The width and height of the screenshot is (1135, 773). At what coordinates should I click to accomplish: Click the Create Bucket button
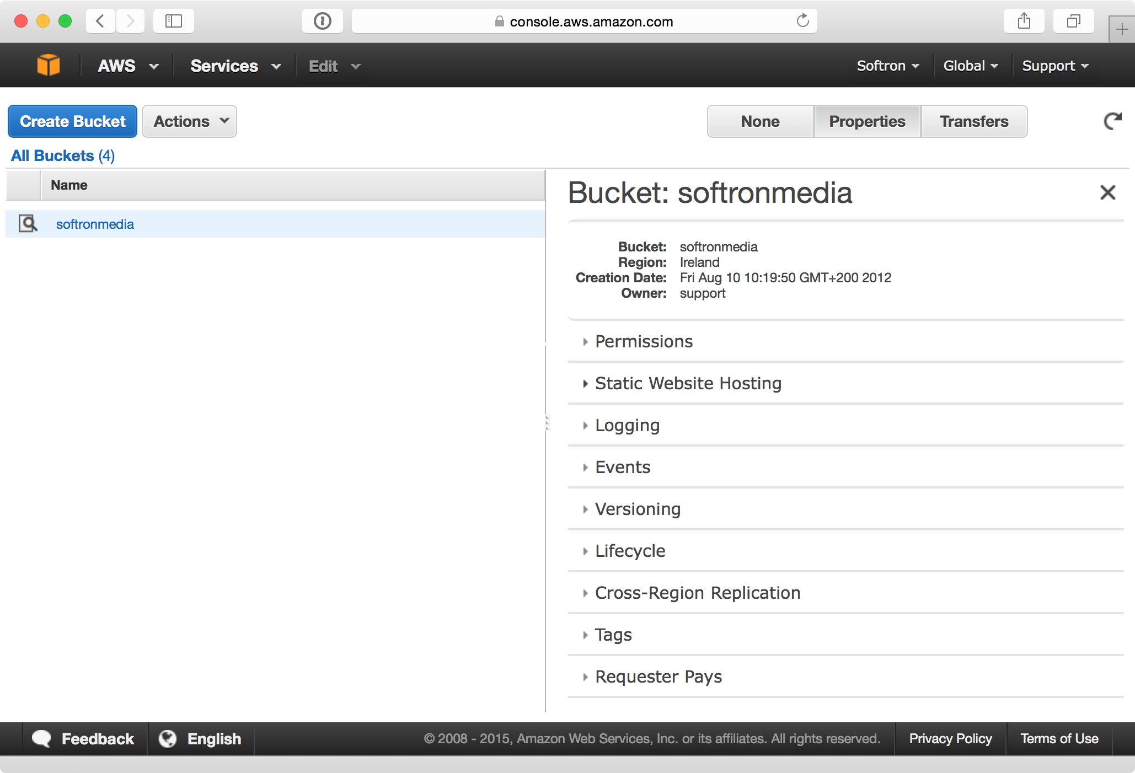[x=72, y=121]
